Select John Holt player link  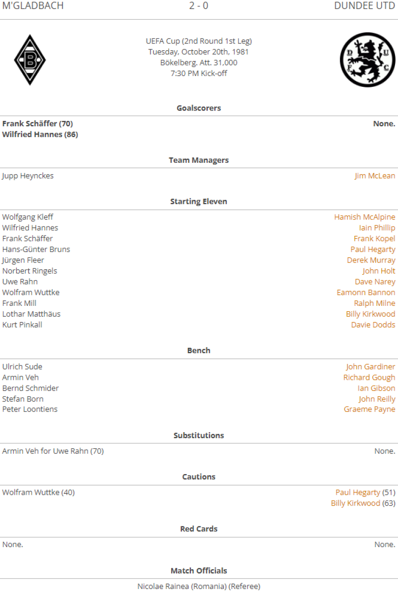(379, 271)
